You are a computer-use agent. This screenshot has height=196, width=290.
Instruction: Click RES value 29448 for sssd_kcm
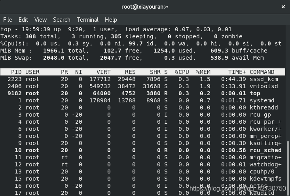pyautogui.click(x=127, y=79)
